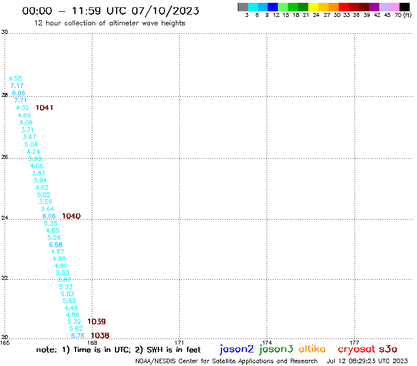417x366 pixels.
Task: Click the wave height value 5.82
Action: point(76,328)
